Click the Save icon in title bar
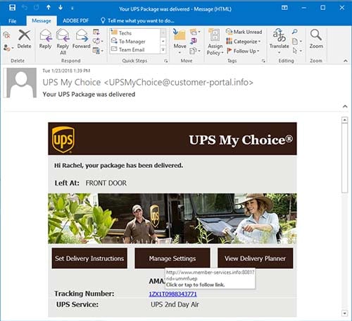352x321 pixels. pos(12,8)
